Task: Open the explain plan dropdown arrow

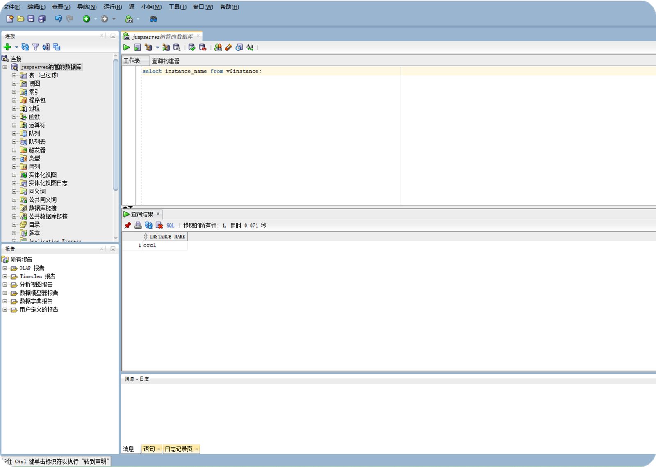Action: point(157,47)
